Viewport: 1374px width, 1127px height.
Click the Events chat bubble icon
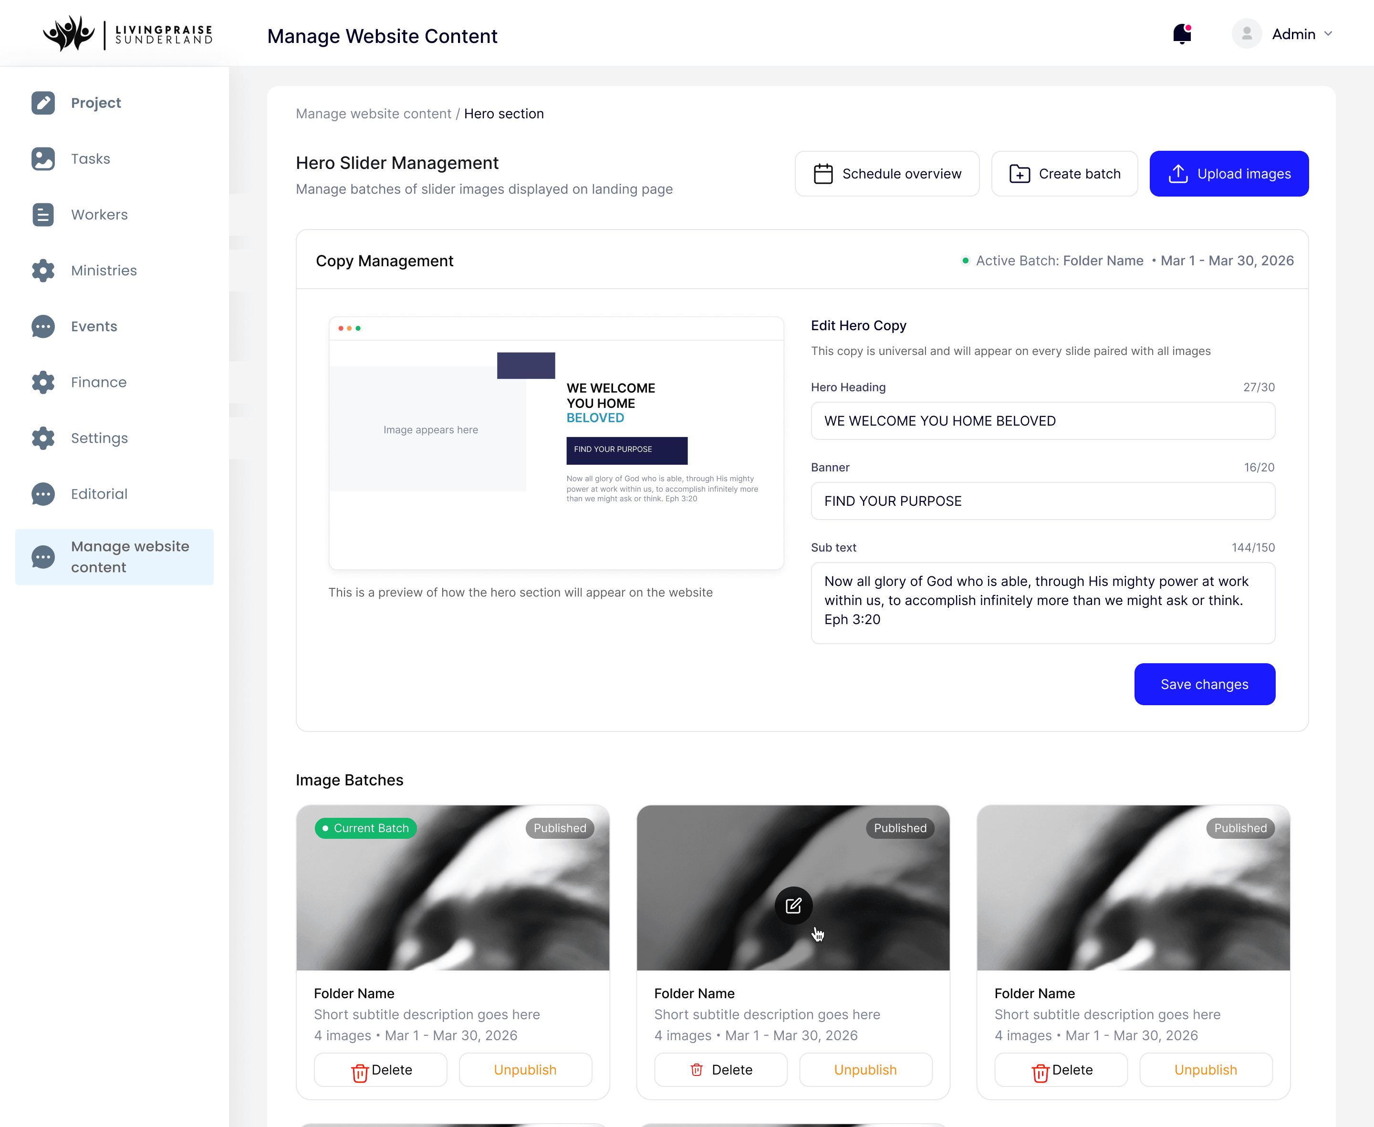pyautogui.click(x=43, y=326)
